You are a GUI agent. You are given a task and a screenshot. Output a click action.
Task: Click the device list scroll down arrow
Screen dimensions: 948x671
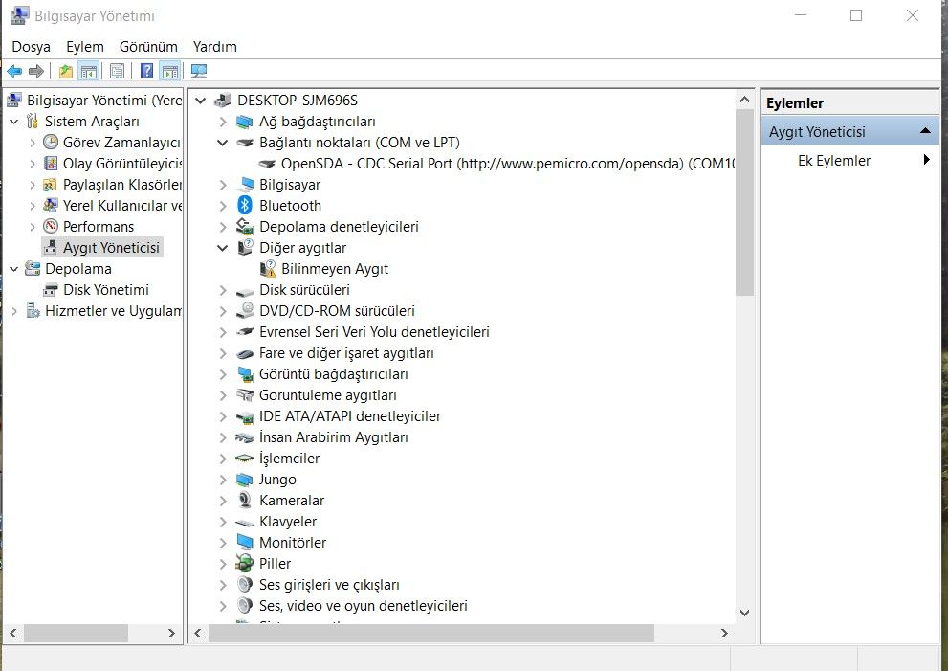(x=745, y=613)
